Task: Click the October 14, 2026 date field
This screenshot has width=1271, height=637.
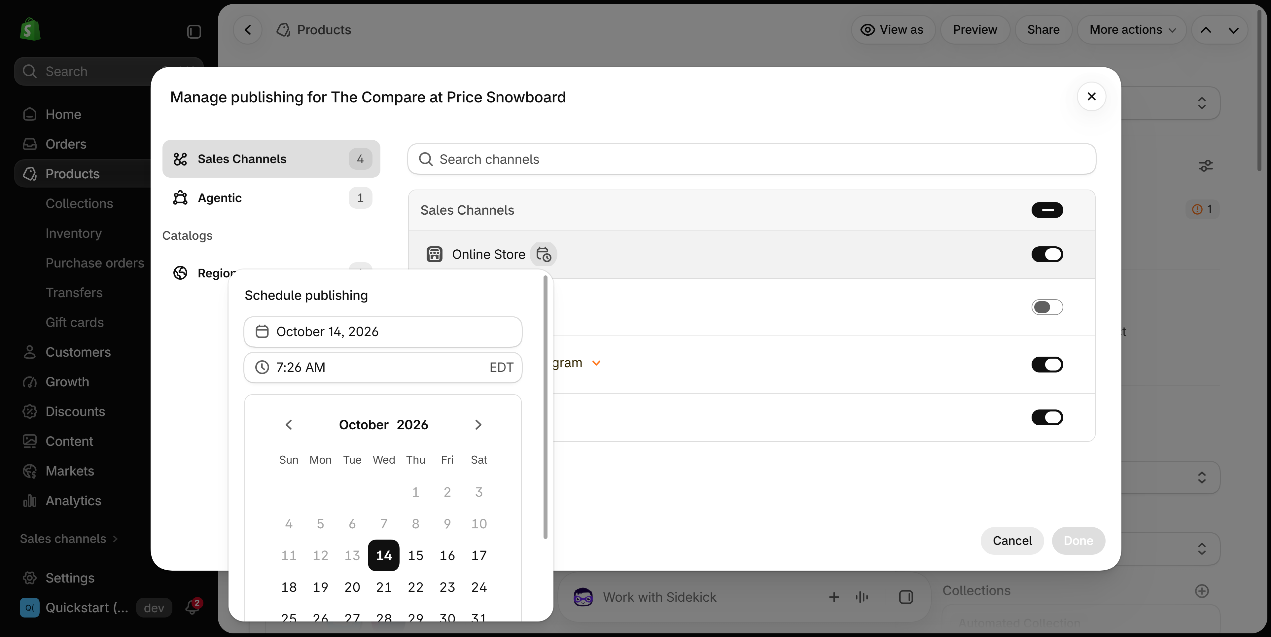Action: click(x=383, y=332)
